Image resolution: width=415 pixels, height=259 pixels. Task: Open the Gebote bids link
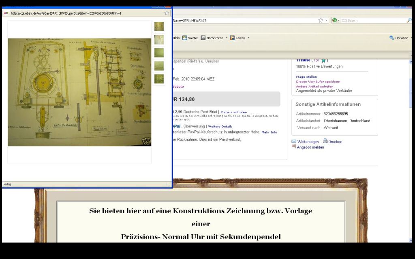(178, 87)
